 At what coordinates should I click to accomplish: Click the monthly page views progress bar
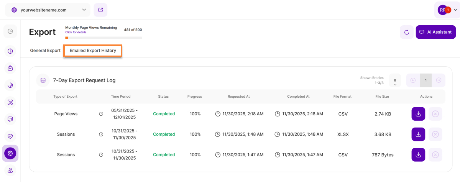tap(103, 38)
